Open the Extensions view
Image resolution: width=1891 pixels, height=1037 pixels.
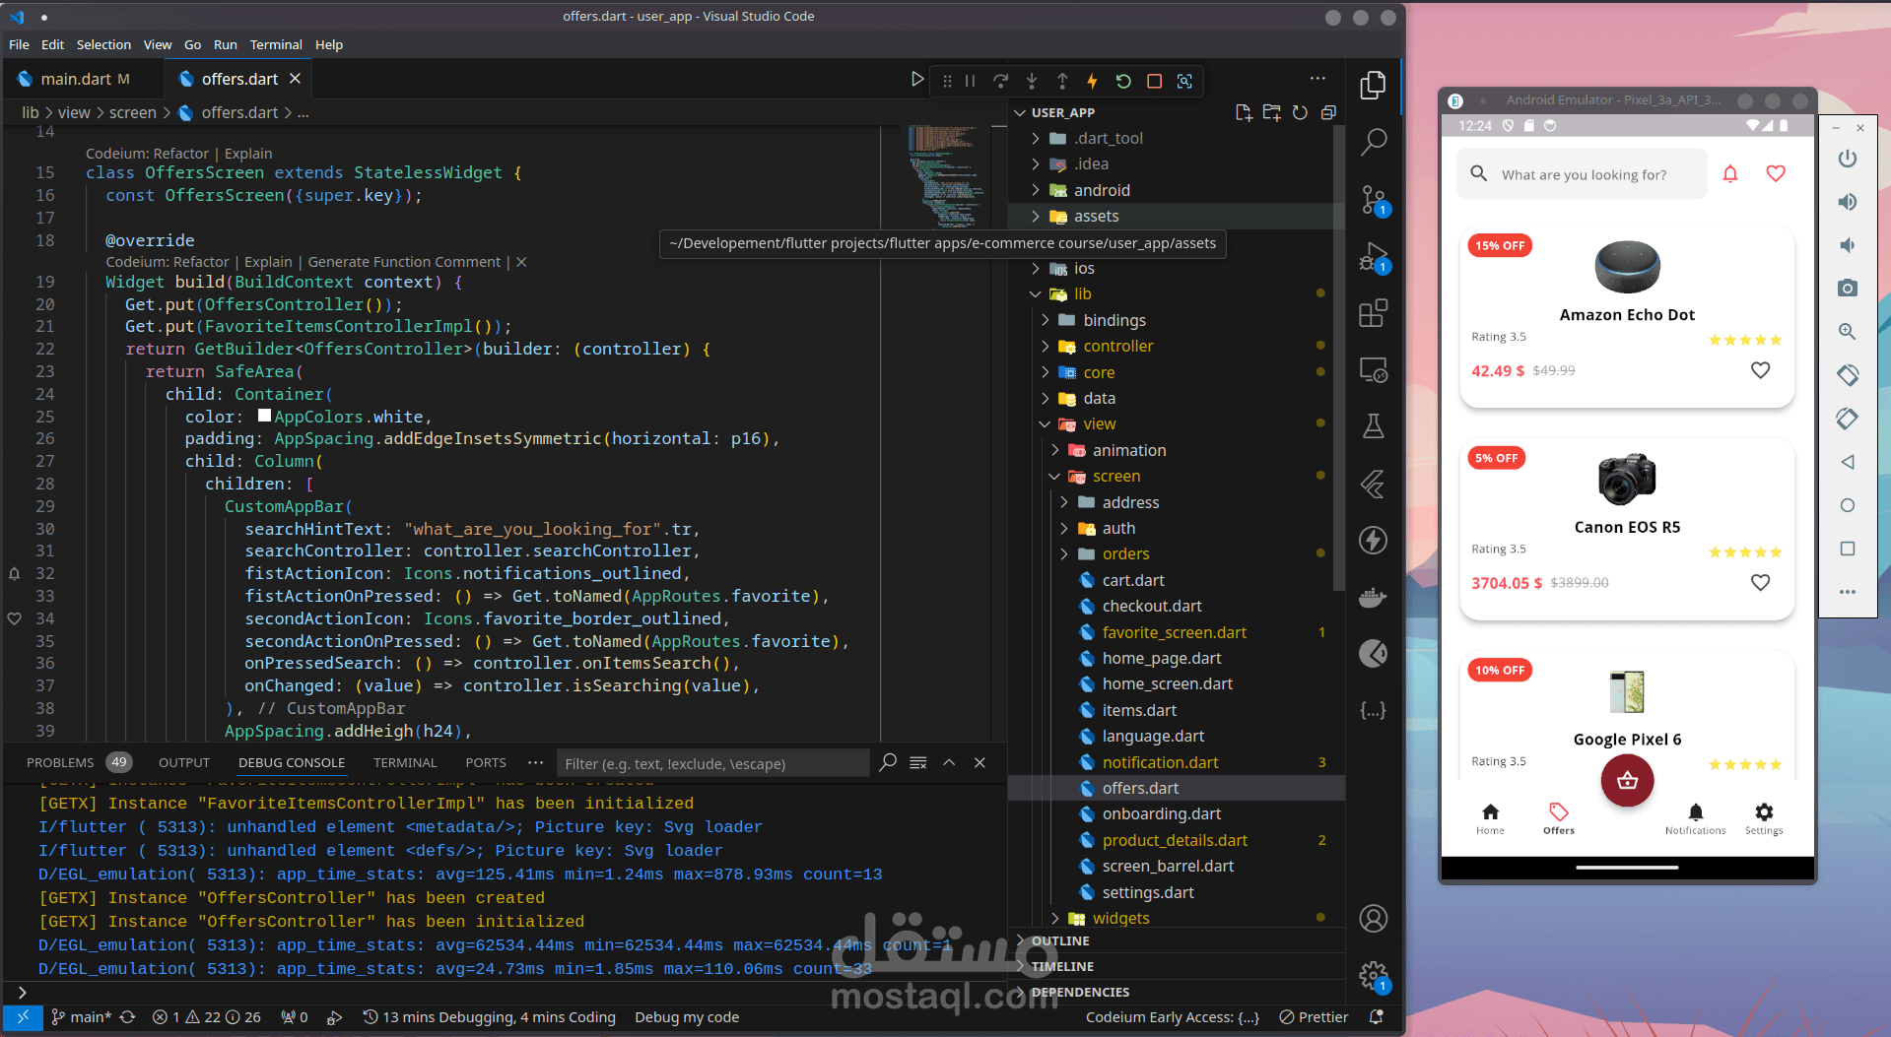(1373, 313)
